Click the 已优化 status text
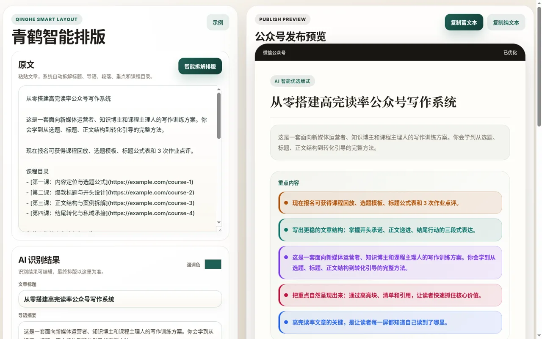The height and width of the screenshot is (339, 542). coord(510,53)
